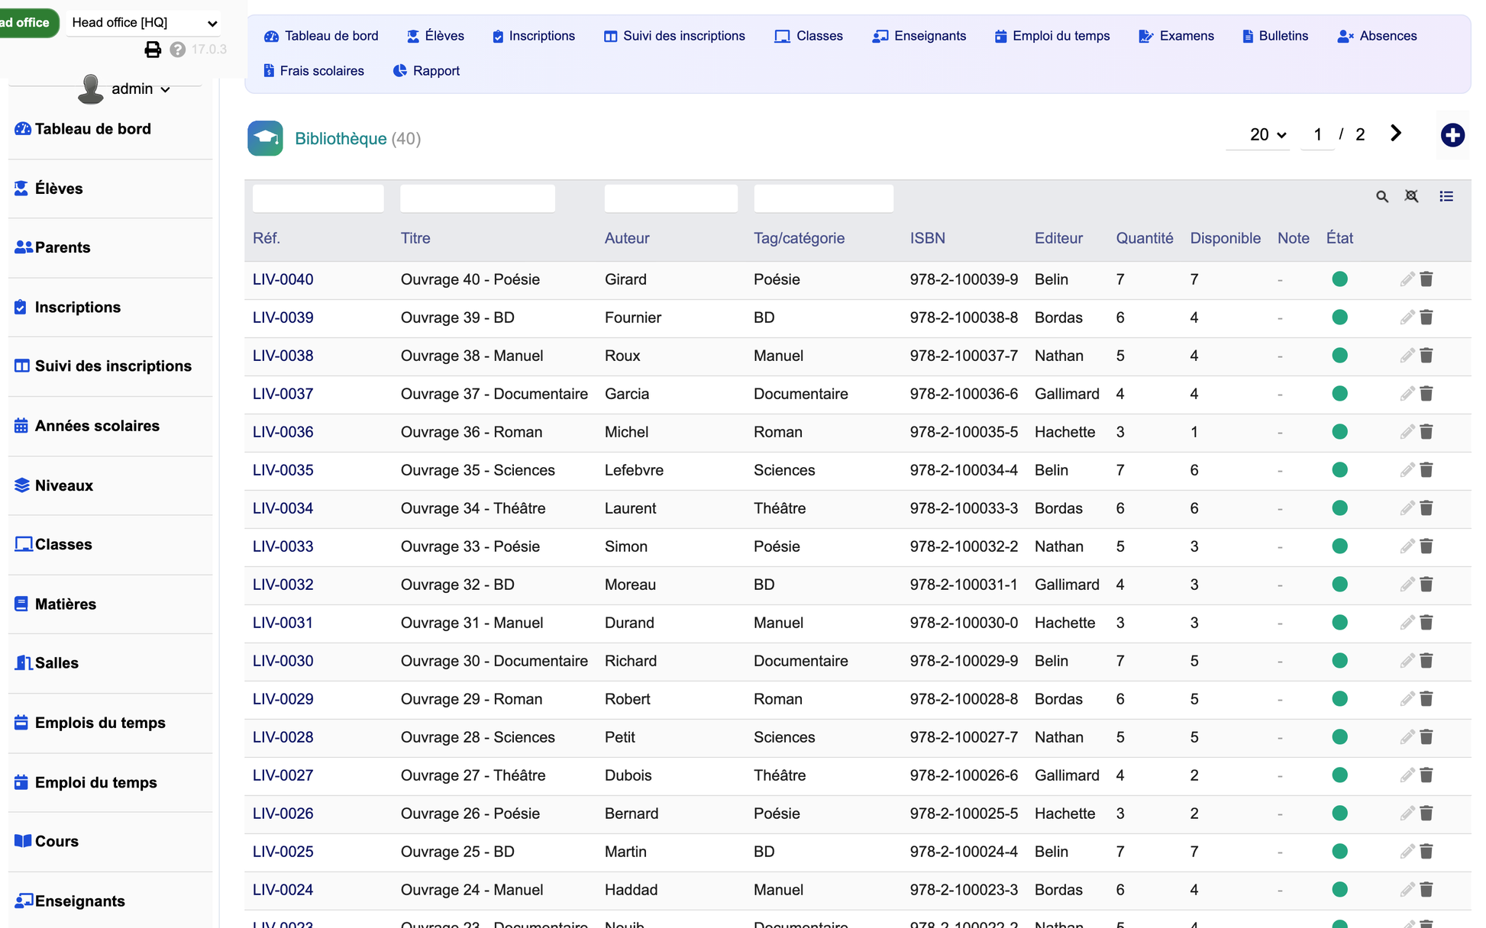Open the column list selector icon

pyautogui.click(x=1446, y=197)
